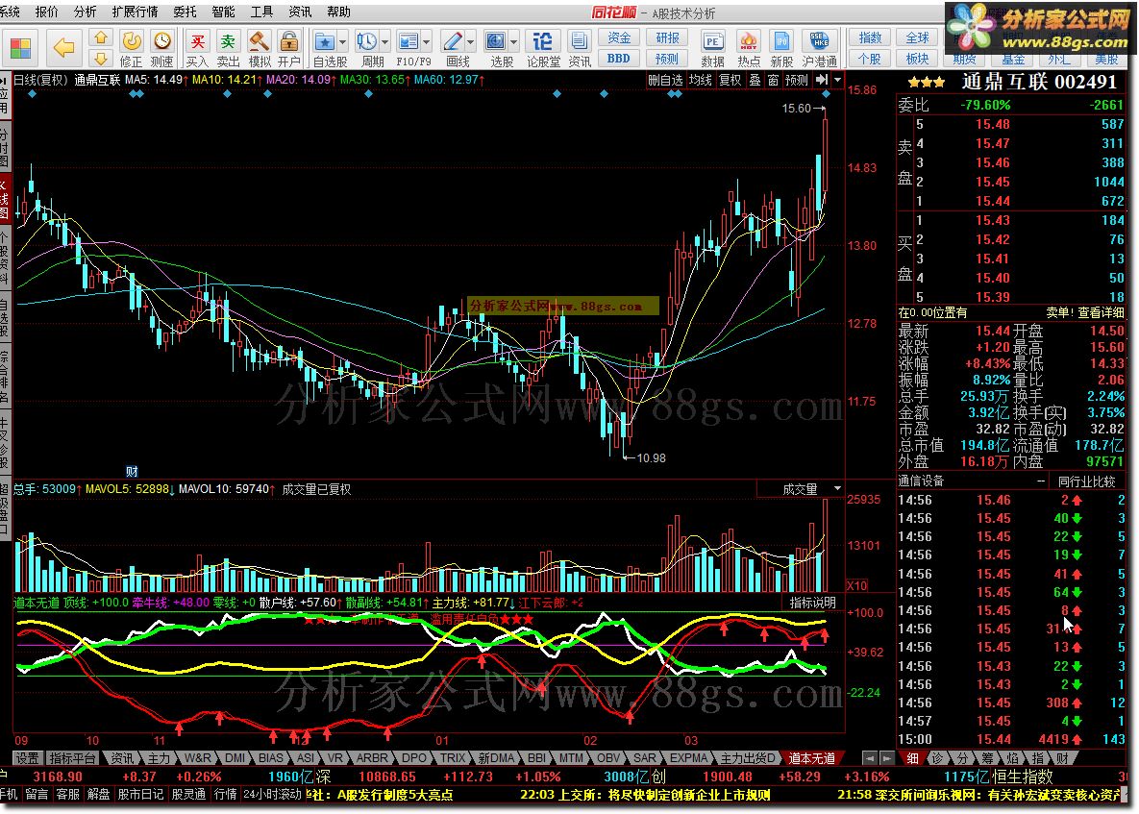Toggle 叠 overlay mode
Viewport: 1139px width, 814px height.
pyautogui.click(x=755, y=80)
